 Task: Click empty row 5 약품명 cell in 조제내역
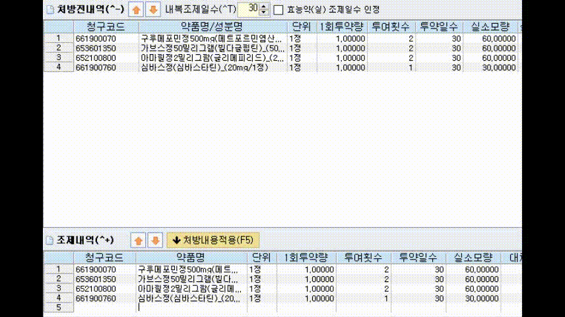191,308
